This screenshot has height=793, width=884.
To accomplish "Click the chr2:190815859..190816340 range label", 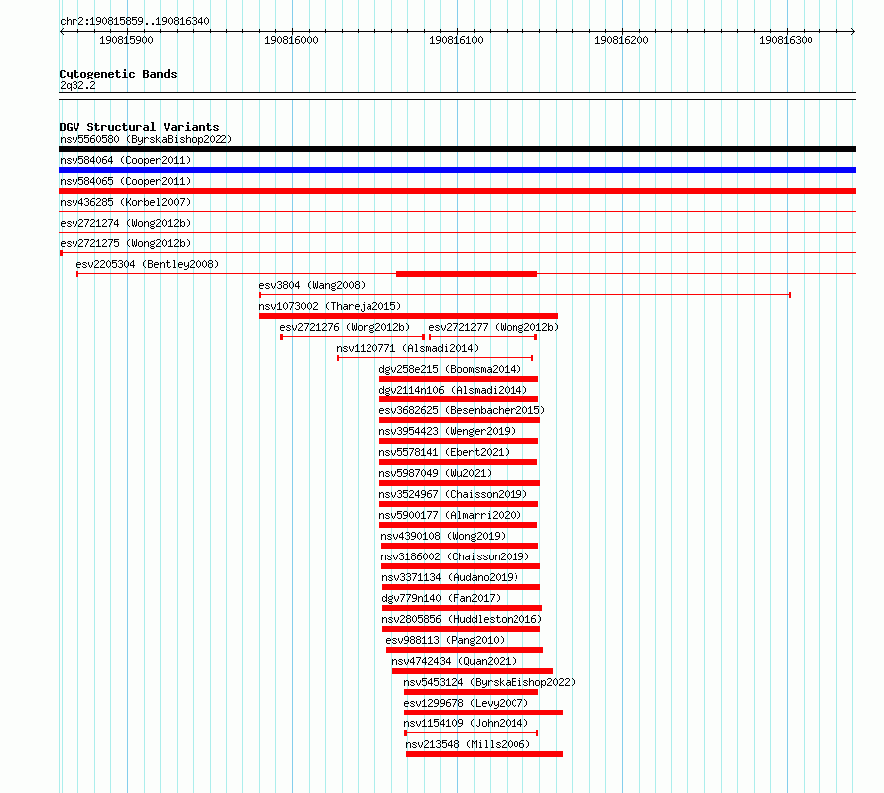I will (x=134, y=21).
